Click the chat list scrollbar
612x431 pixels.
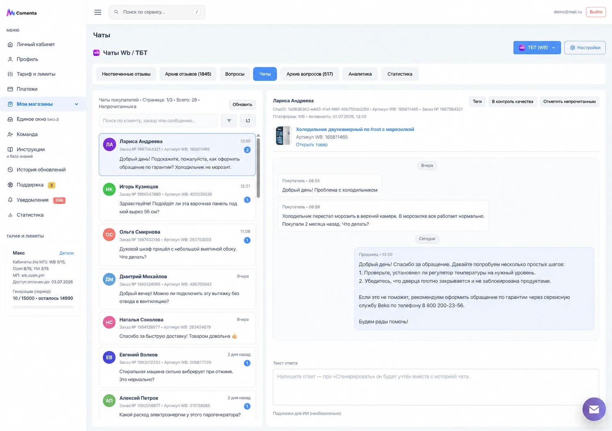258,168
